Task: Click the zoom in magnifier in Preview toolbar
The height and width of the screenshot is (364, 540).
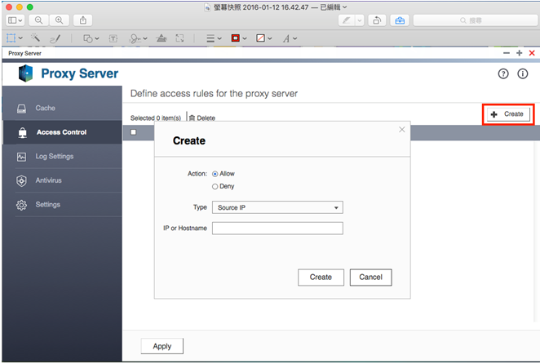Action: (59, 20)
